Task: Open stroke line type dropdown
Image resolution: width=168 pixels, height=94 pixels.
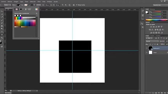Action: coord(39,5)
